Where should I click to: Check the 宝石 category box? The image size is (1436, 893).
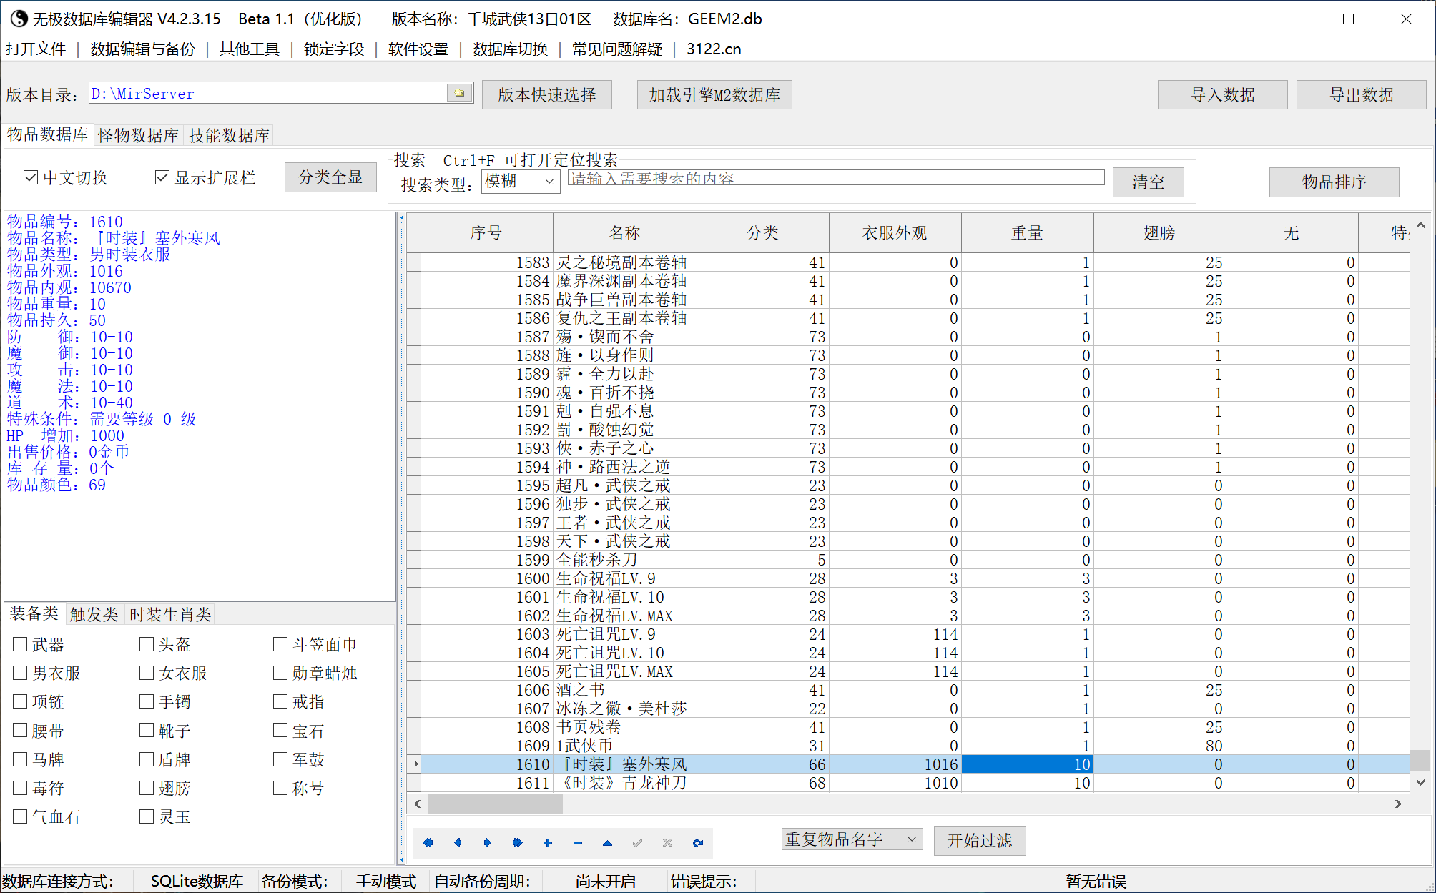[280, 730]
